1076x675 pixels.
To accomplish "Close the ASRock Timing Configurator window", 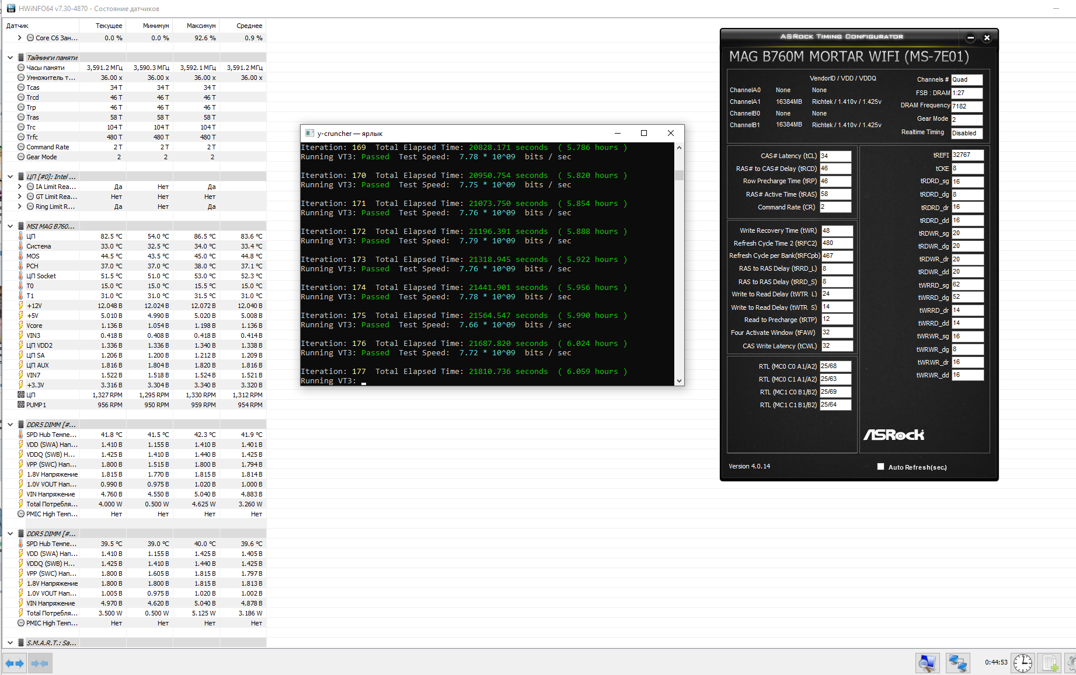I will pos(987,38).
